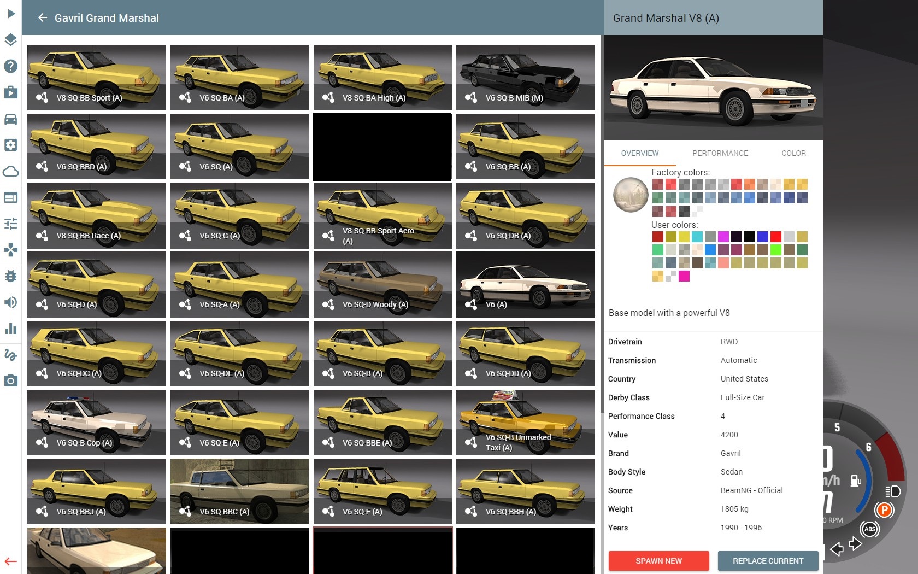Select the V8 SQ-BB Race (A) configuration
This screenshot has width=918, height=574.
(x=97, y=215)
